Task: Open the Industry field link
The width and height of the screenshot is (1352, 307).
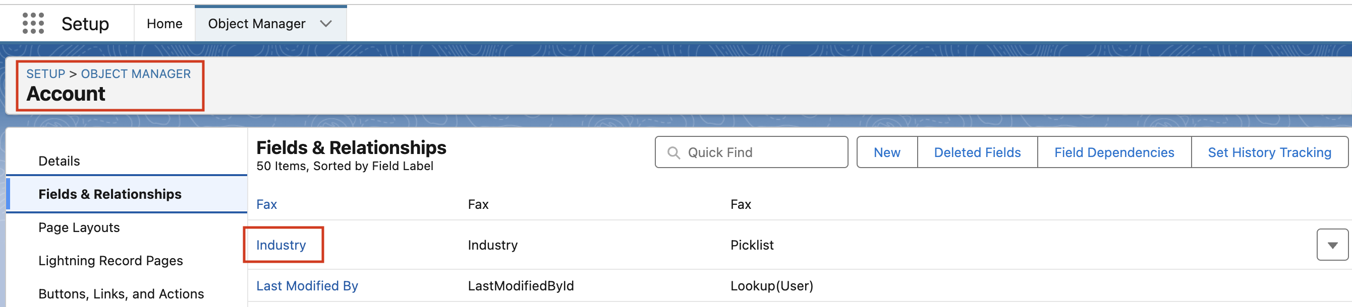Action: click(281, 245)
